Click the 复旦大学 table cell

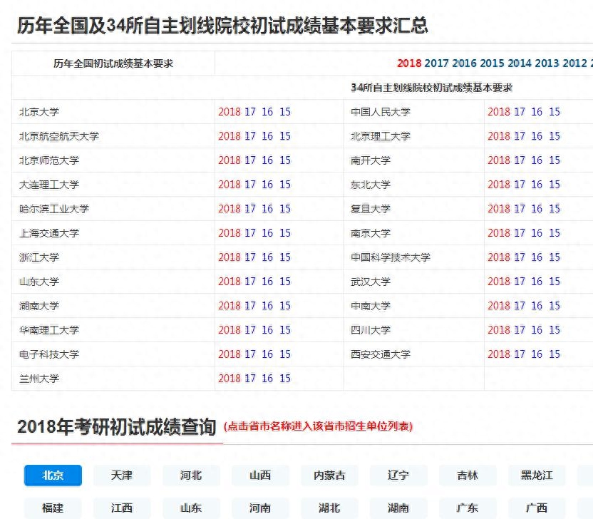(413, 208)
